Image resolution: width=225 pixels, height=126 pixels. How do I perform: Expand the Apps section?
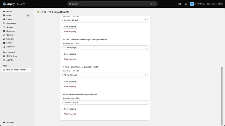point(6,66)
